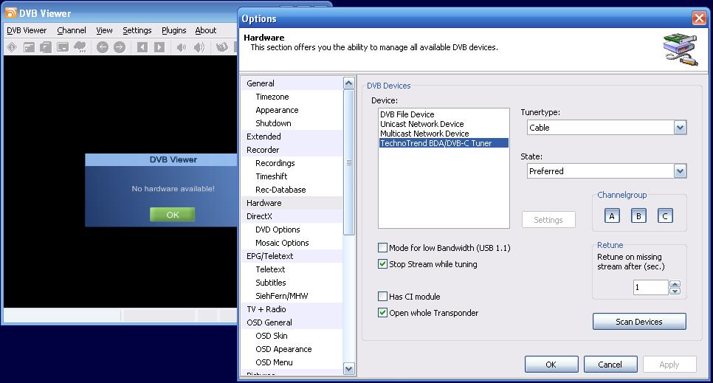This screenshot has width=713, height=383.
Task: Click OK in the No hardware dialog
Action: point(172,215)
